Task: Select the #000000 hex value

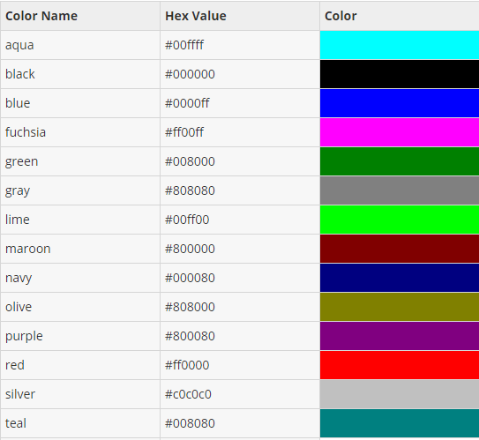Action: (240, 74)
